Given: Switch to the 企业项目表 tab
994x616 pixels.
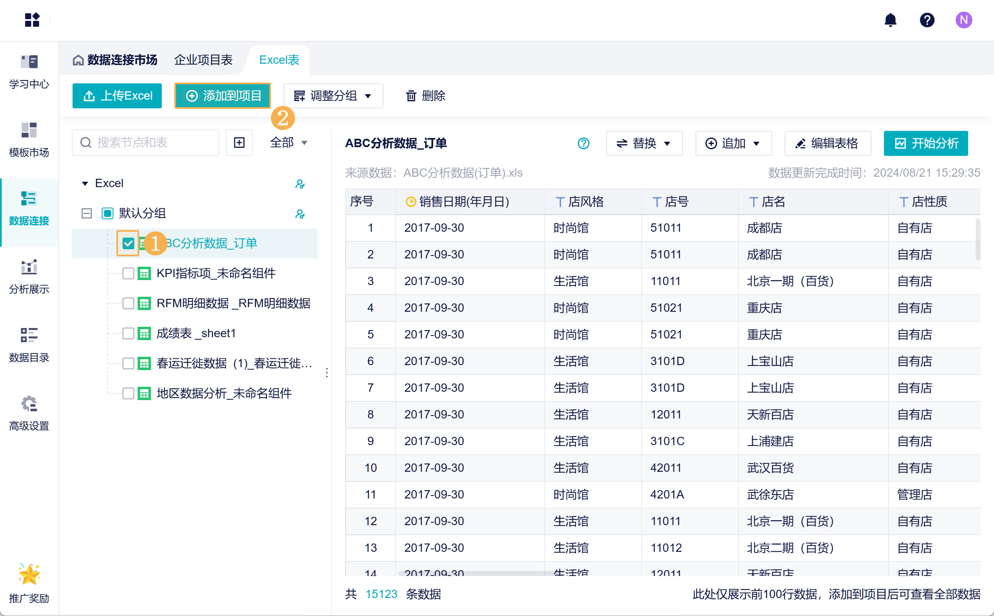Looking at the screenshot, I should point(203,60).
